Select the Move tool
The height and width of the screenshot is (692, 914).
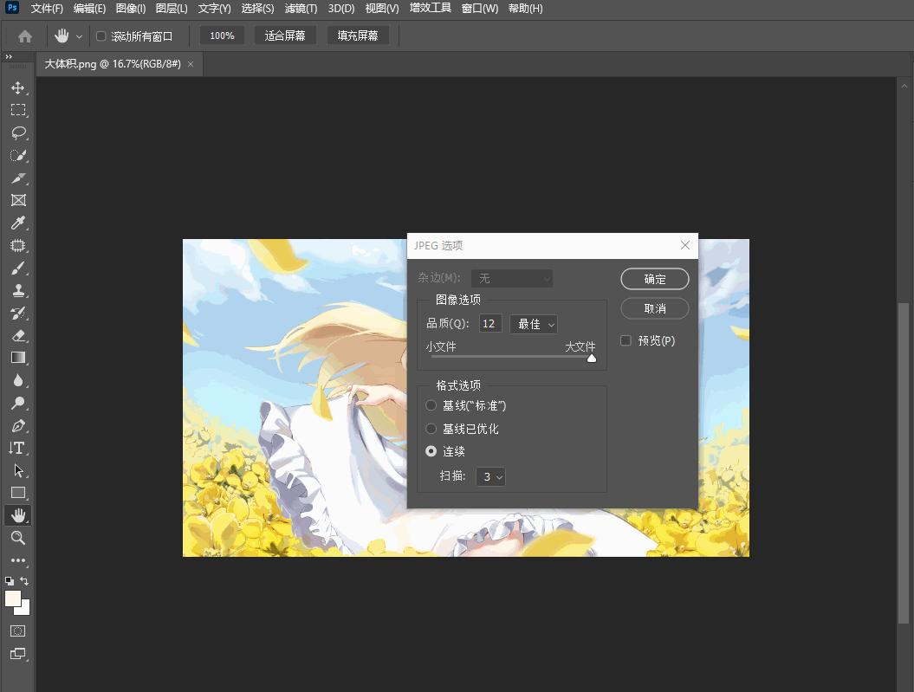pyautogui.click(x=18, y=87)
